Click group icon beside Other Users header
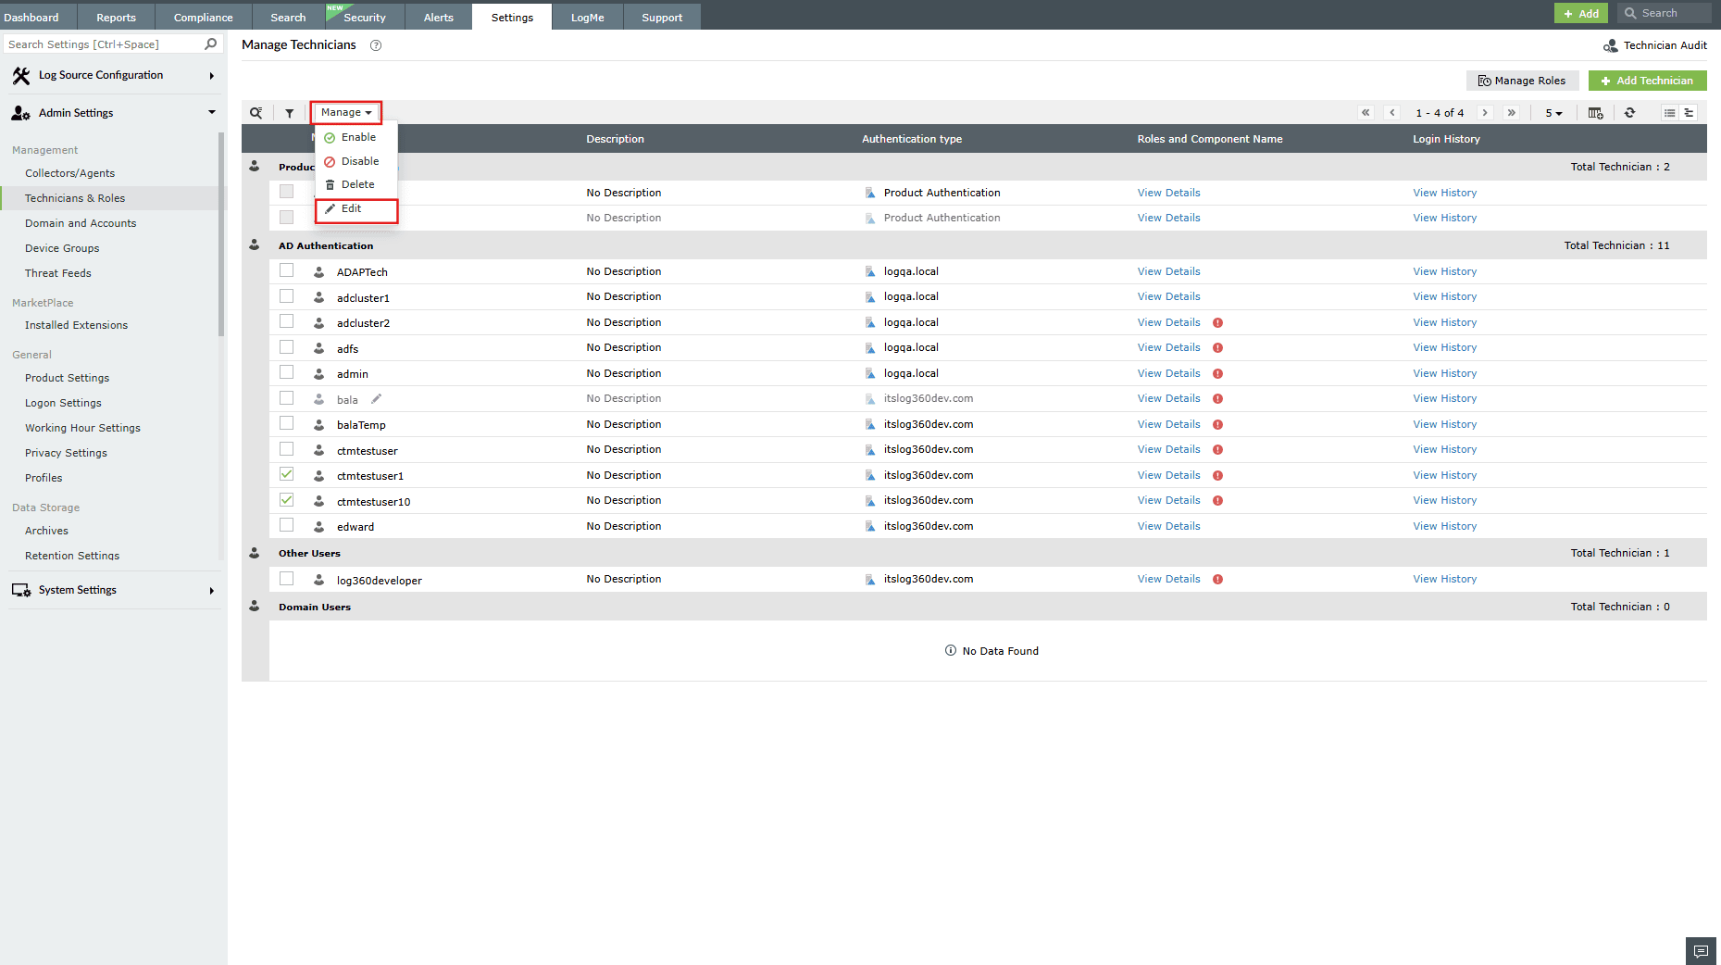The image size is (1721, 965). point(255,553)
